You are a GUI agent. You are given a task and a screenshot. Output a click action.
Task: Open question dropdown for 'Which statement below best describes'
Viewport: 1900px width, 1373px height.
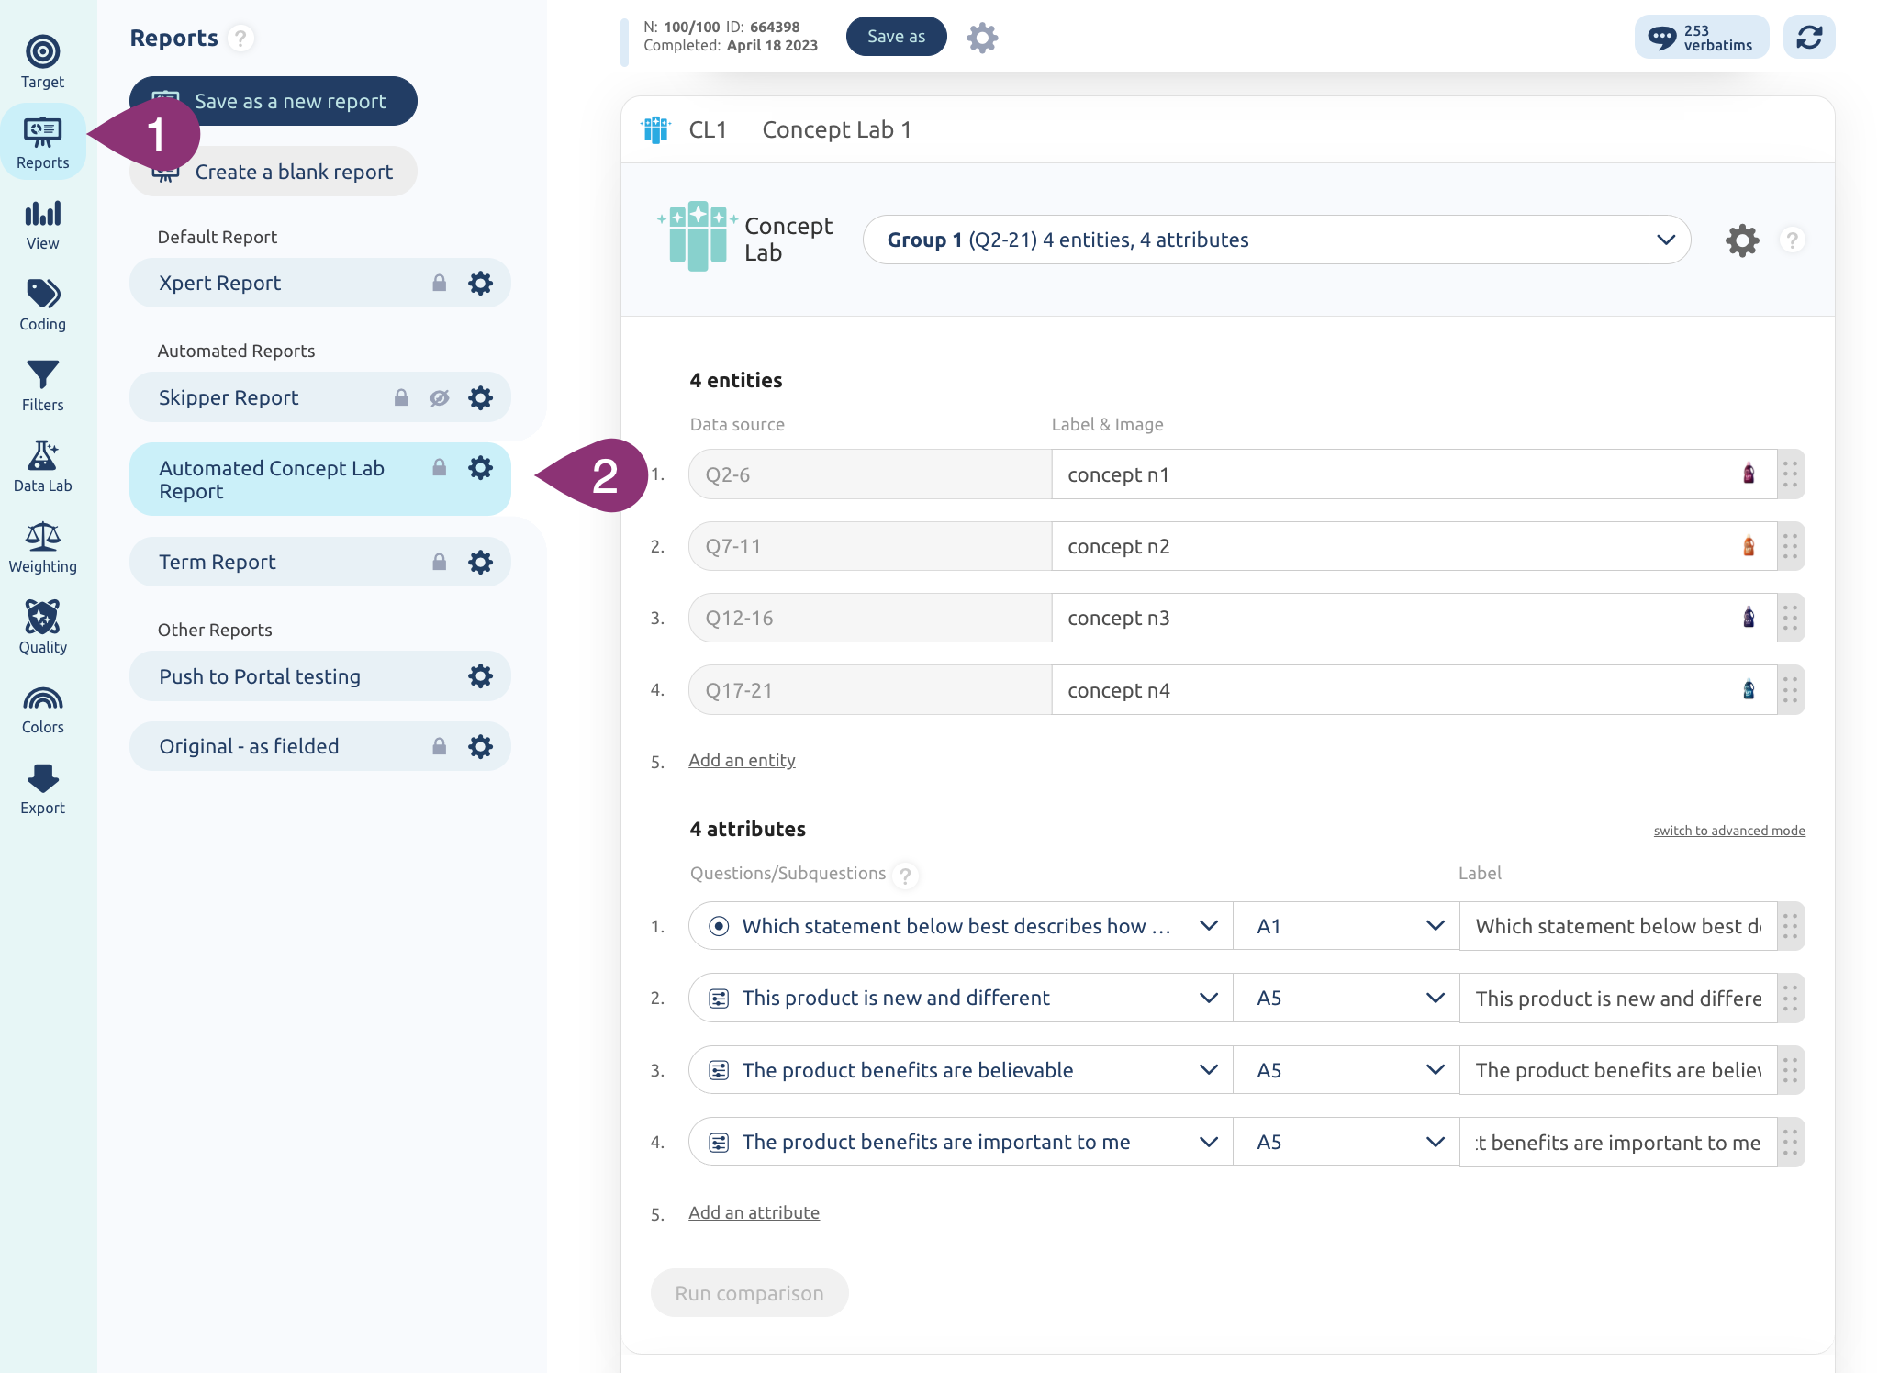point(961,926)
